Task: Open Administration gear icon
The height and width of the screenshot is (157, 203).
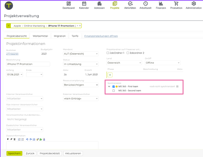Action: [193, 4]
